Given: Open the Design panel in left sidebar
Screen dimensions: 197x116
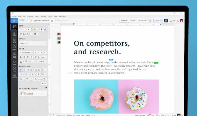Looking at the screenshot, I should (14, 48).
